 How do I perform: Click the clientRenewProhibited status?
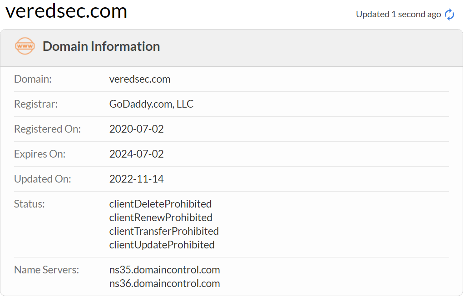point(161,218)
